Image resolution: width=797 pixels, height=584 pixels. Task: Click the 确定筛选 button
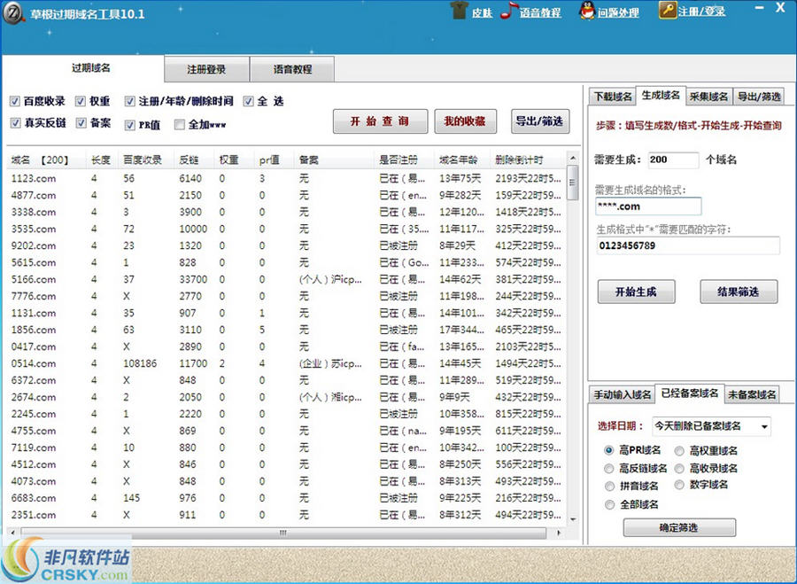(x=679, y=528)
